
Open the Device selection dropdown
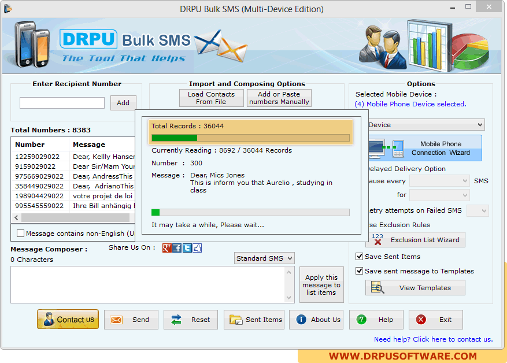(426, 125)
